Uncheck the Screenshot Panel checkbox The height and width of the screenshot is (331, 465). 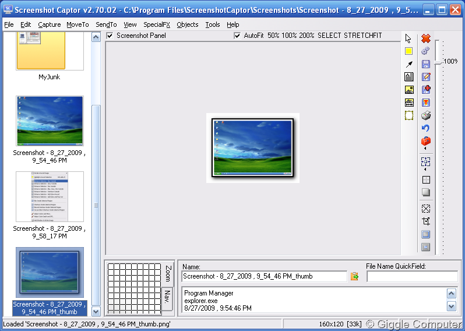coord(110,36)
